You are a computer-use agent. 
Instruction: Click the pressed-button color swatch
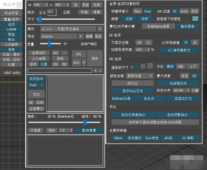(195, 19)
